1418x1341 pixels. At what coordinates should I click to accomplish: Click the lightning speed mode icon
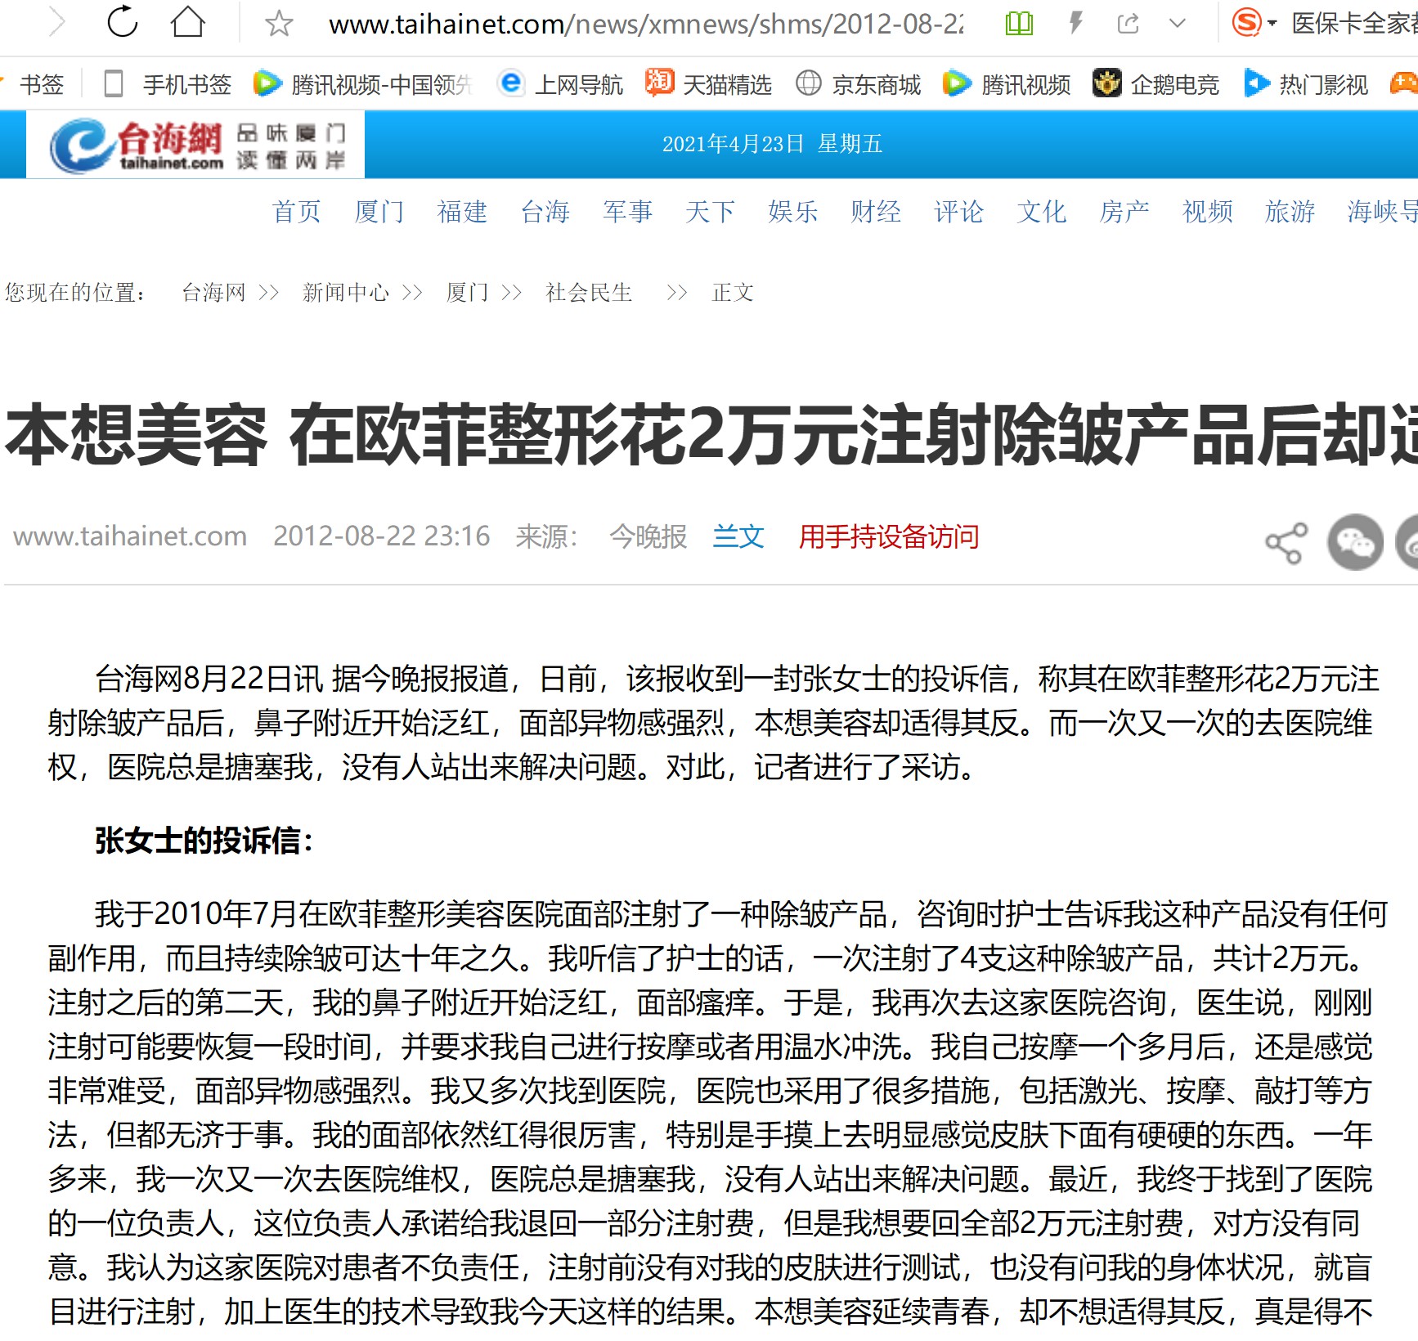[x=1076, y=23]
